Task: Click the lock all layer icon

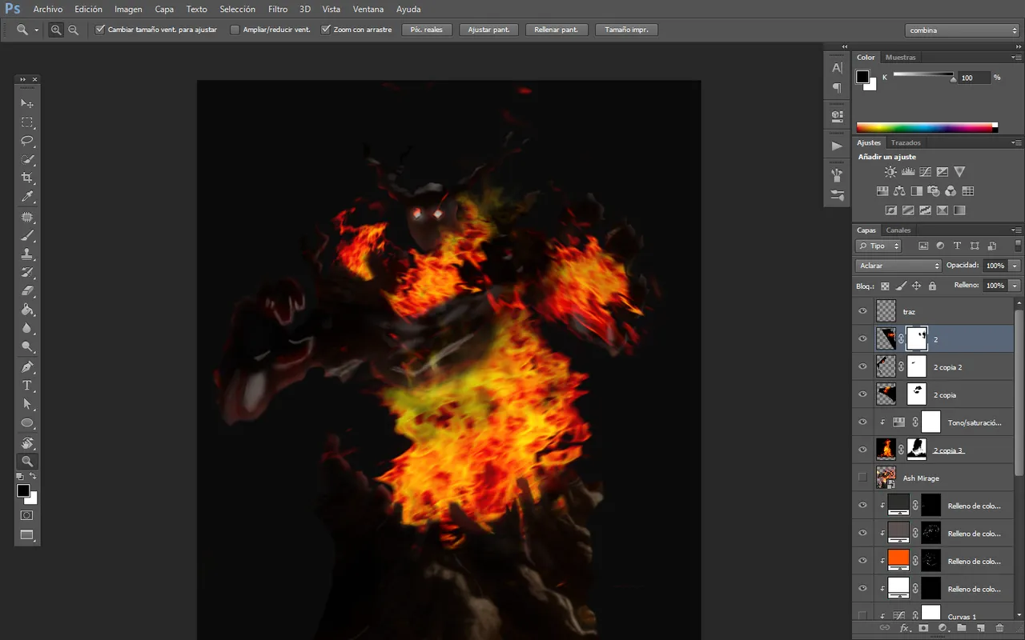Action: [932, 286]
